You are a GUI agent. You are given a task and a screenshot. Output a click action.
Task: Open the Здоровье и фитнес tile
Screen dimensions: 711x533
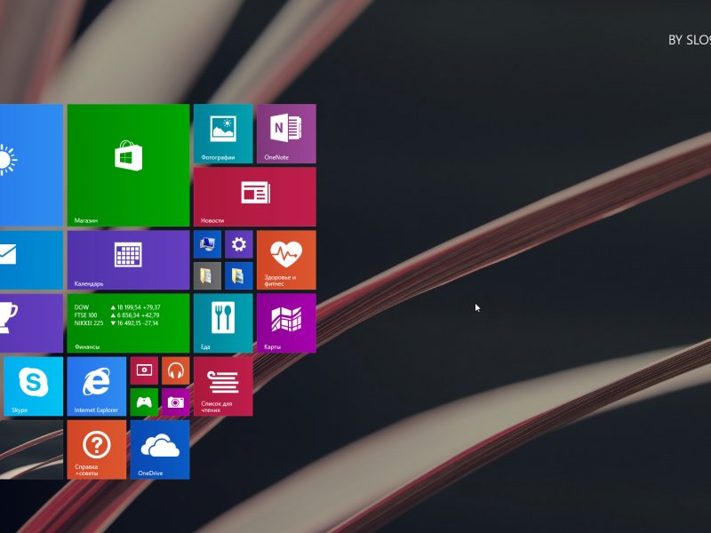[286, 259]
